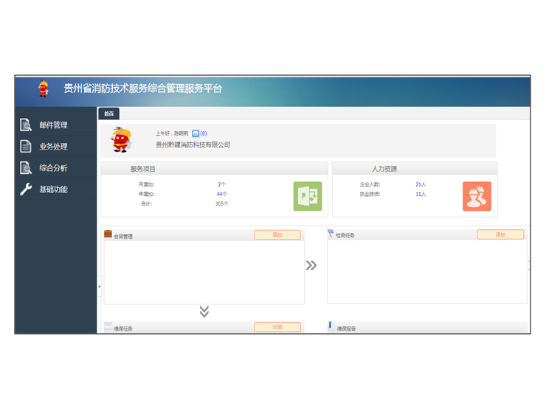The width and height of the screenshot is (546, 409).
Task: Click the user avatar mascot image
Action: coord(120,139)
